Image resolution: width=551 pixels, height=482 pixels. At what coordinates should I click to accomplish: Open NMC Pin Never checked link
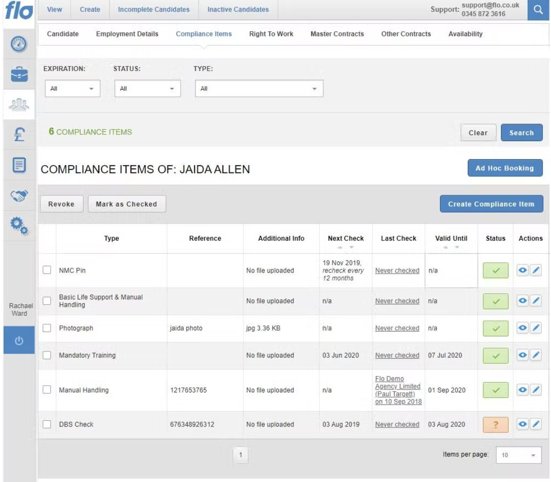(397, 270)
